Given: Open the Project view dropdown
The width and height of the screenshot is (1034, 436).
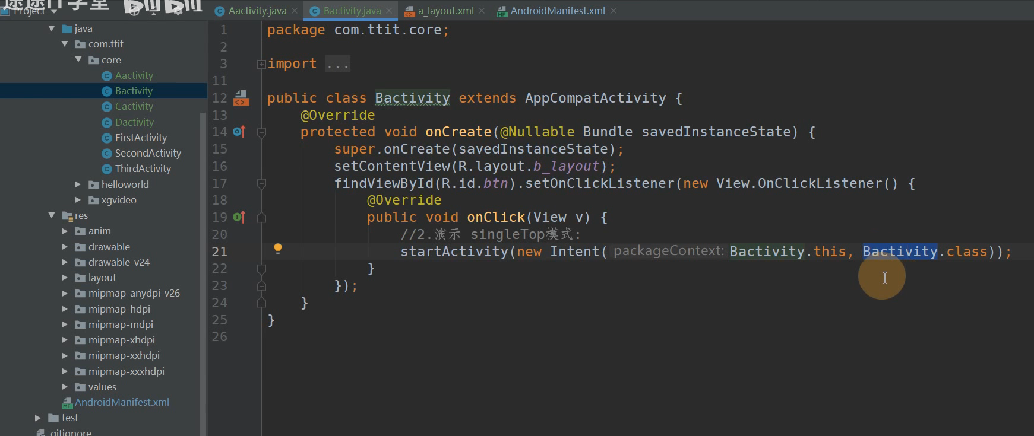Looking at the screenshot, I should point(54,11).
